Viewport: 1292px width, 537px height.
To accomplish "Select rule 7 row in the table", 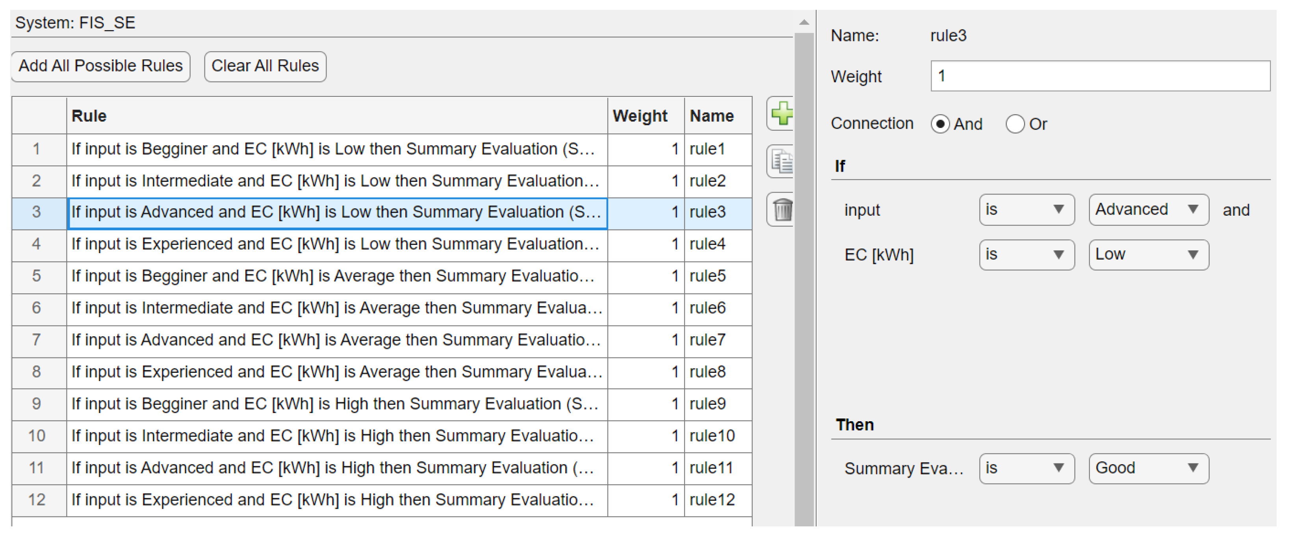I will [x=336, y=340].
